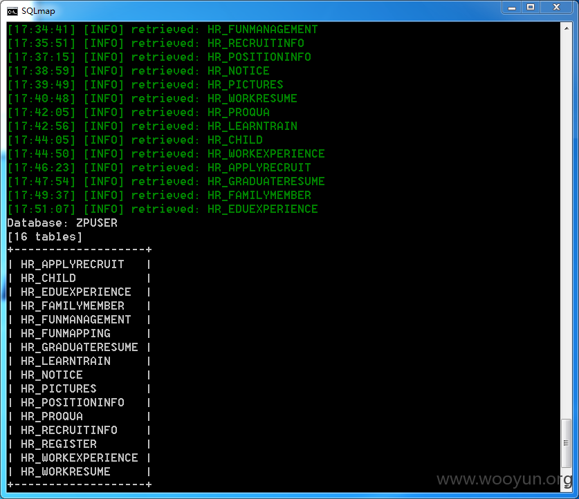Click table row HR_LEARNTRAIN
The image size is (579, 499).
tap(80, 361)
